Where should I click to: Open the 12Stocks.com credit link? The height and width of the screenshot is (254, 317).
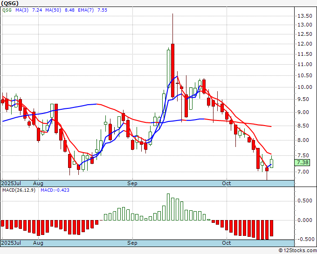[x=297, y=251]
